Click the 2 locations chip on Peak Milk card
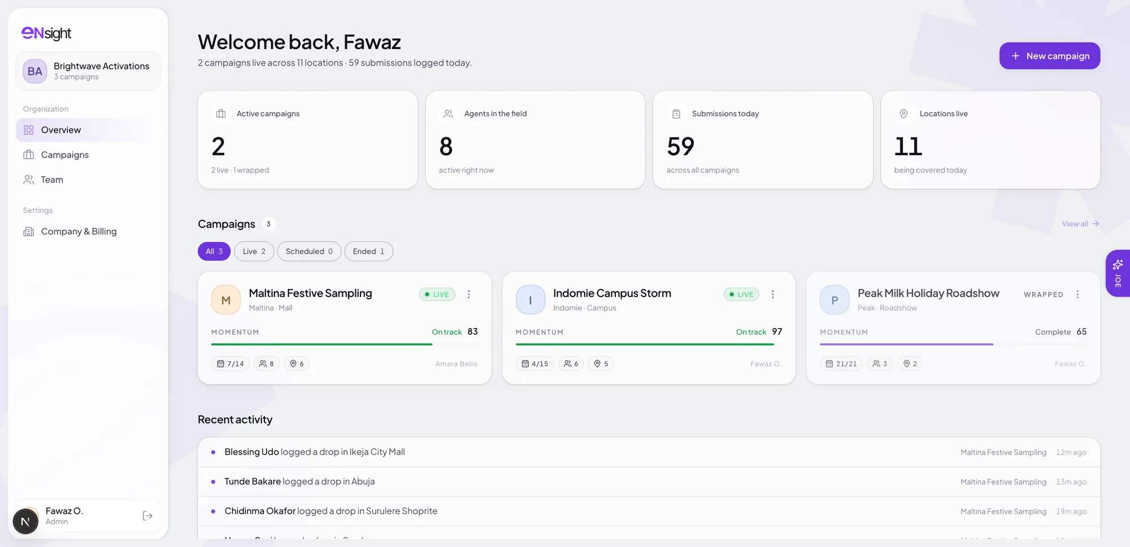Viewport: 1130px width, 547px height. pyautogui.click(x=910, y=364)
